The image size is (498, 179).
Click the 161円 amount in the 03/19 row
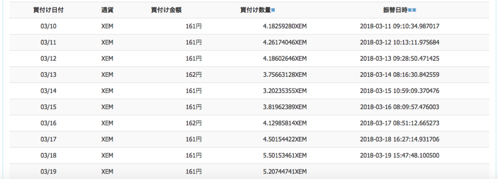(194, 172)
